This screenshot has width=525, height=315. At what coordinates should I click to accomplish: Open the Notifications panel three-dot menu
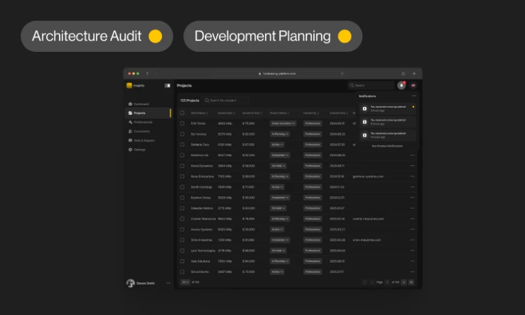(414, 96)
